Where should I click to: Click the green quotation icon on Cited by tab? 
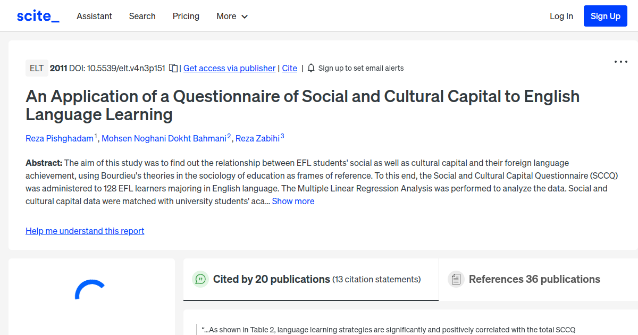200,279
